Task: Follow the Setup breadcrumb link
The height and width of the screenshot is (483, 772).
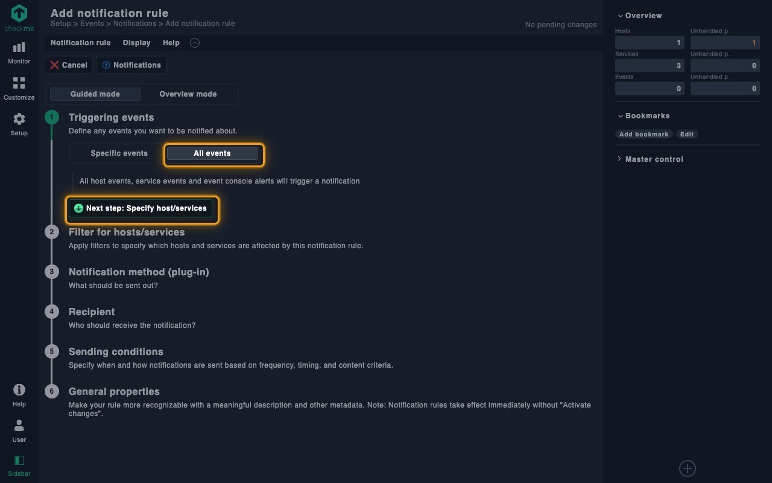Action: pos(60,24)
